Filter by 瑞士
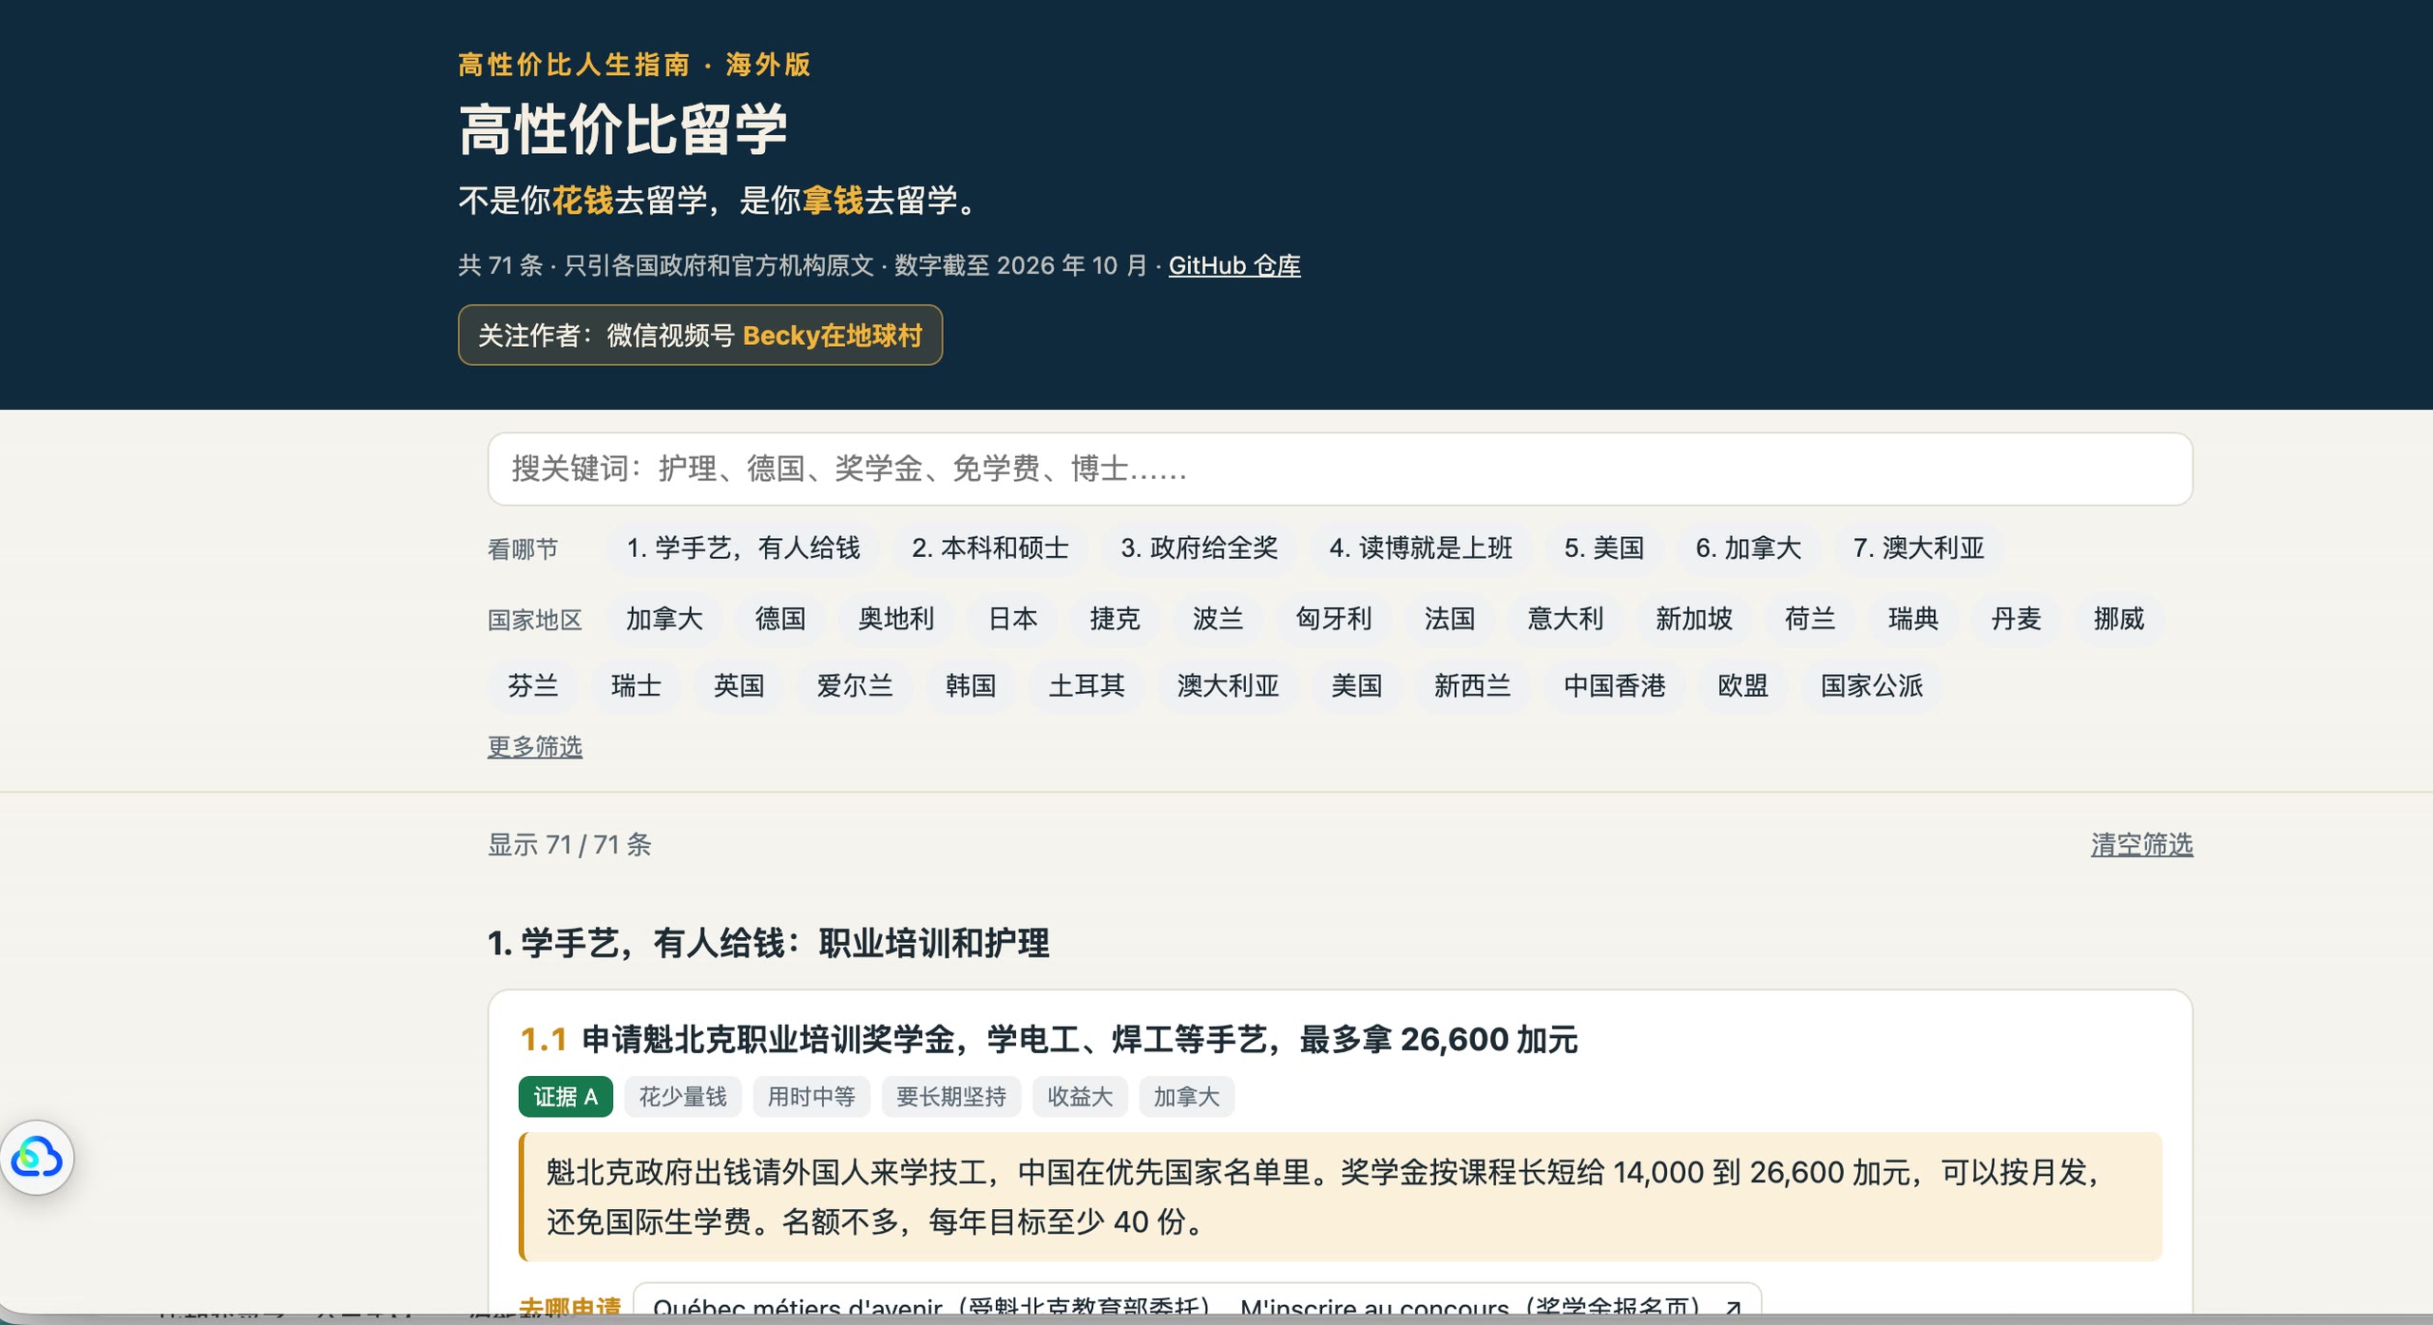Screen dimensions: 2433x1325 tap(636, 685)
